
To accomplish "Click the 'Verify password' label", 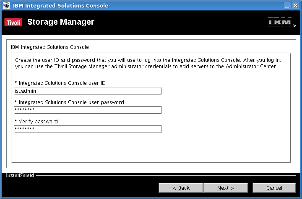I will (36, 122).
